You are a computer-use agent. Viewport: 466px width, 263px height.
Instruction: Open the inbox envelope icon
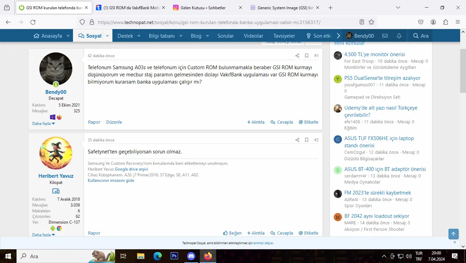(385, 36)
